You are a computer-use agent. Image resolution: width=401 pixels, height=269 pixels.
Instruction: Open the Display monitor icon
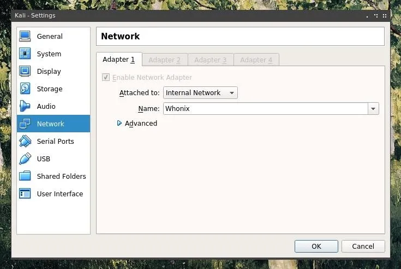pos(25,71)
